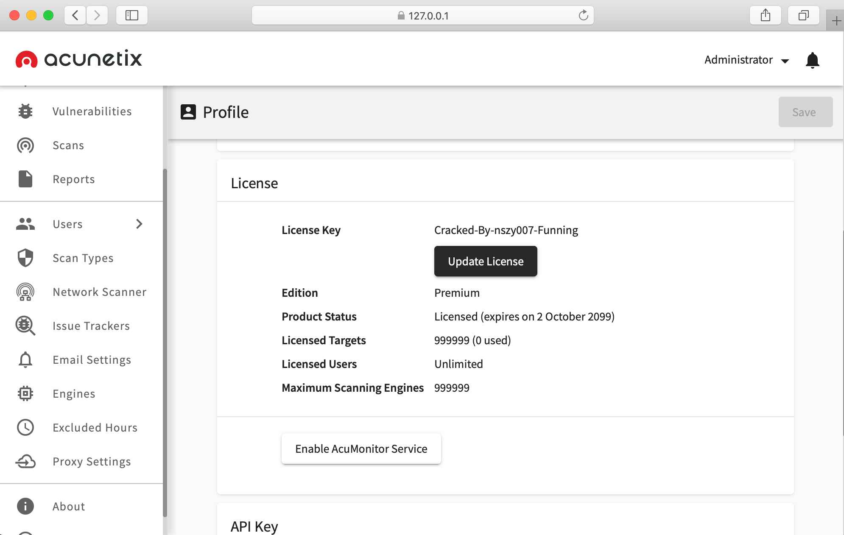Go to the About page
This screenshot has width=844, height=535.
(69, 507)
